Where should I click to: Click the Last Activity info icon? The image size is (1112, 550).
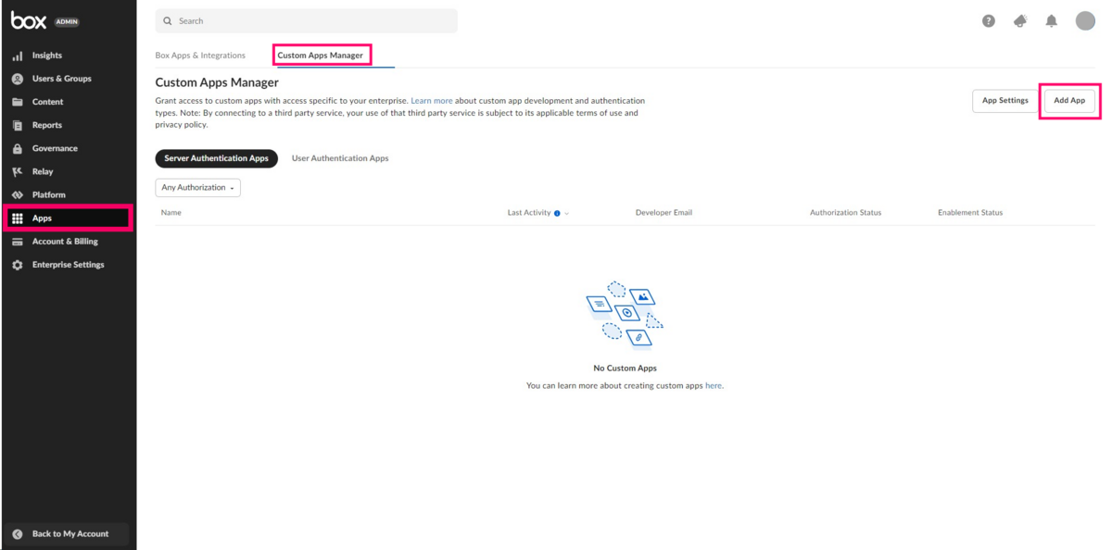557,213
